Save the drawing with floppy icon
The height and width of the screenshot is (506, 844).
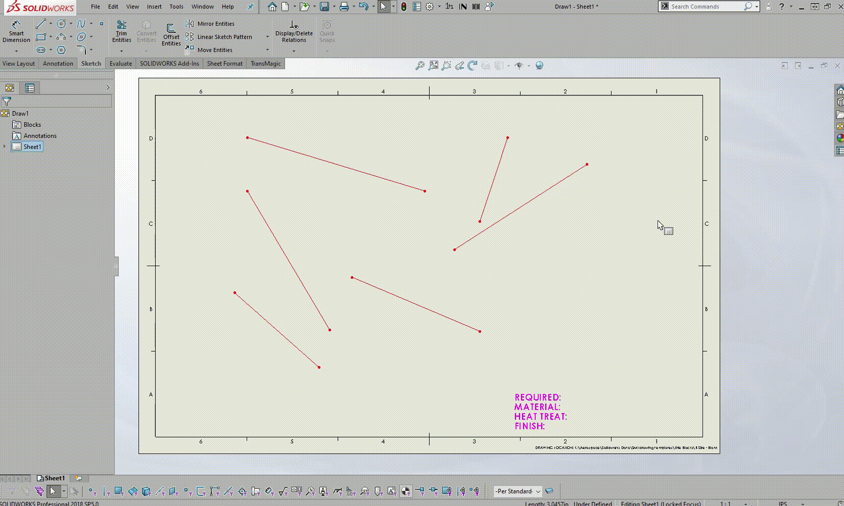324,7
